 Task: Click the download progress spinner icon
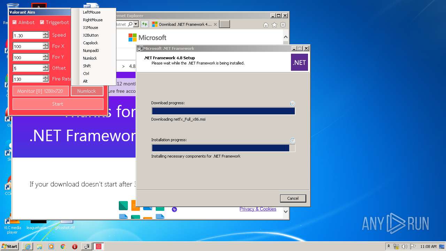point(292,104)
